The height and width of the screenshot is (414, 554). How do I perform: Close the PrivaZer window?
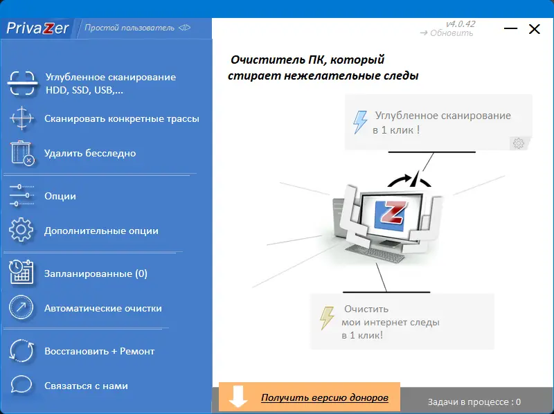point(534,29)
